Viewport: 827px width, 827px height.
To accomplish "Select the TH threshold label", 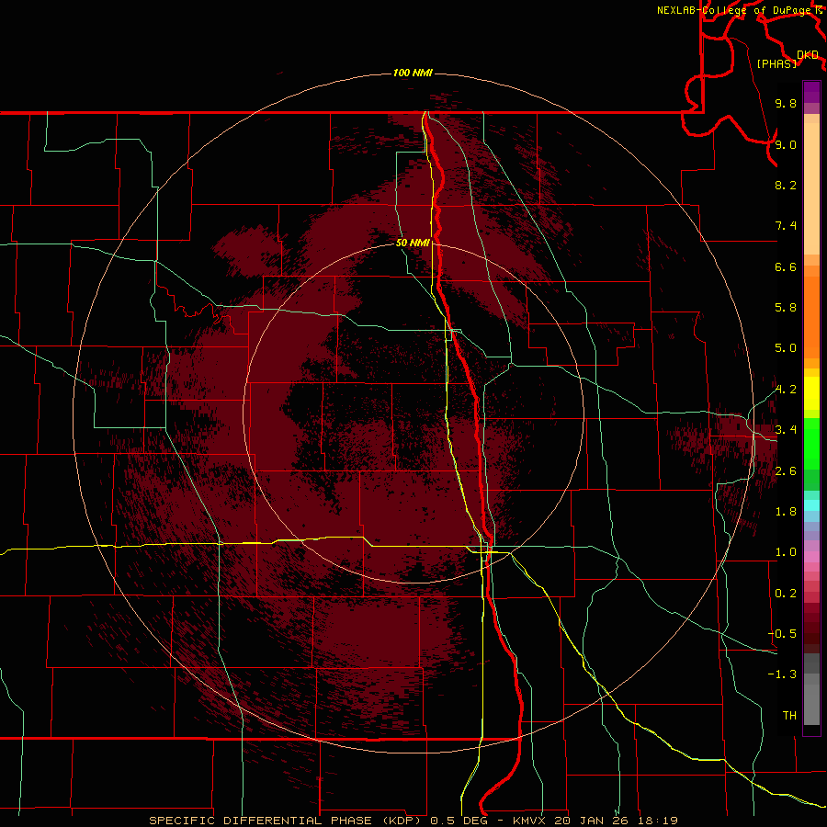I will [x=789, y=716].
